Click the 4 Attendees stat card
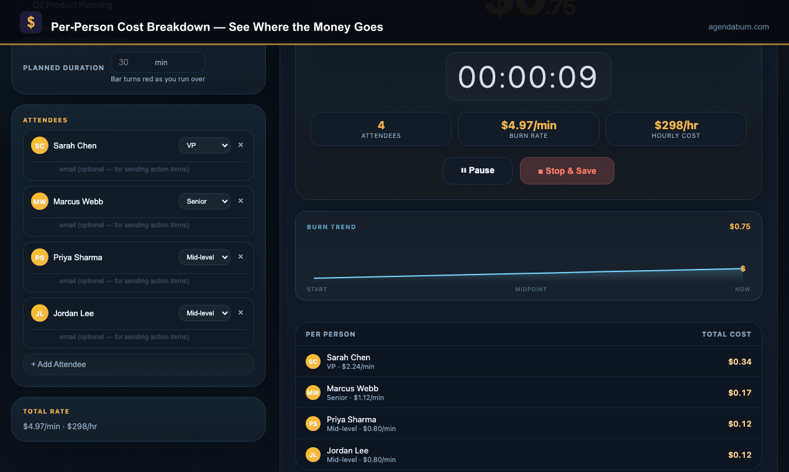Viewport: 789px width, 472px height. (381, 129)
